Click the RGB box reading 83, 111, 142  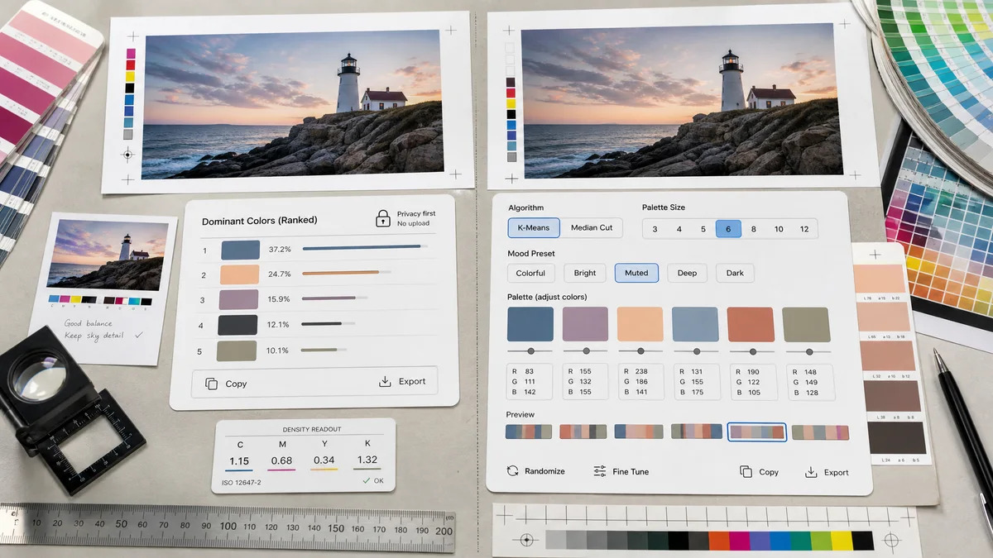(x=530, y=382)
